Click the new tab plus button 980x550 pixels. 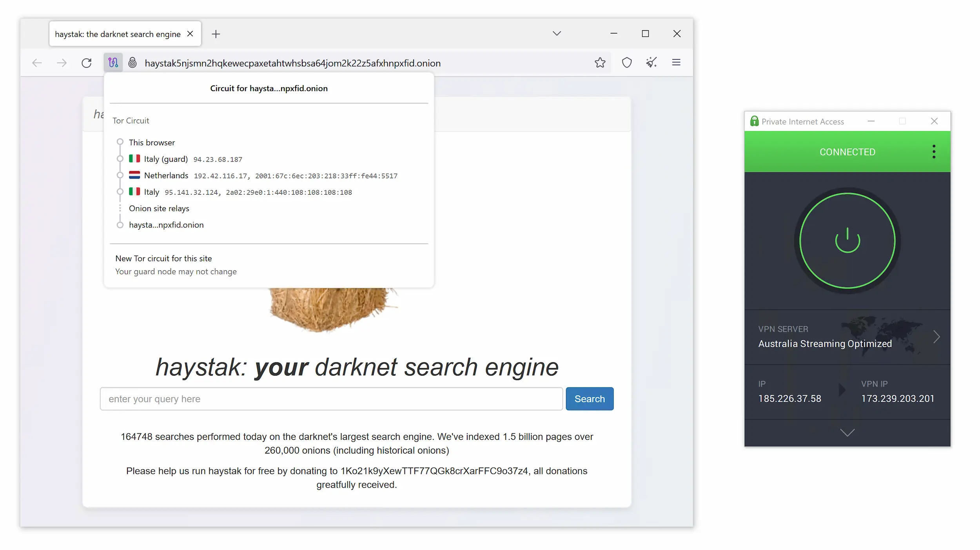point(216,34)
